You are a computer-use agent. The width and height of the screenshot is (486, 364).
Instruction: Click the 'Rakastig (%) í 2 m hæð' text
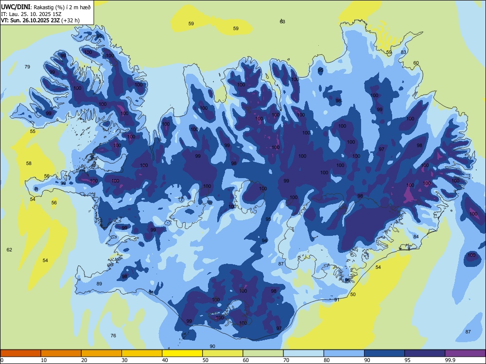[62, 7]
